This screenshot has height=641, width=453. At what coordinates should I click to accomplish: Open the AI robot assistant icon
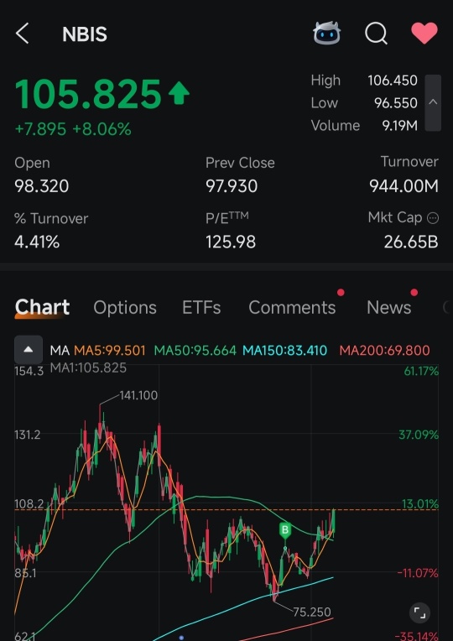326,33
